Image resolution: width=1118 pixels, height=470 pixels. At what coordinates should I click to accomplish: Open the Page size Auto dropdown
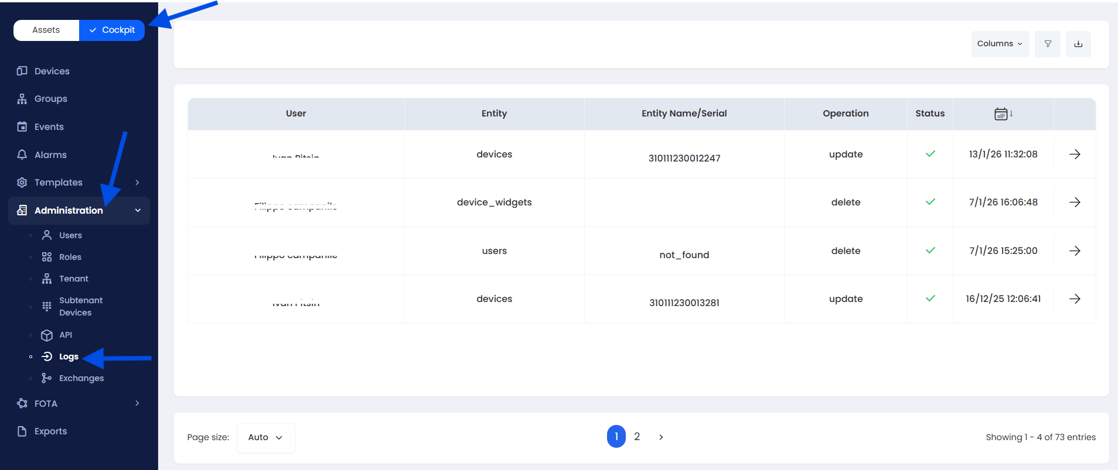(x=265, y=438)
